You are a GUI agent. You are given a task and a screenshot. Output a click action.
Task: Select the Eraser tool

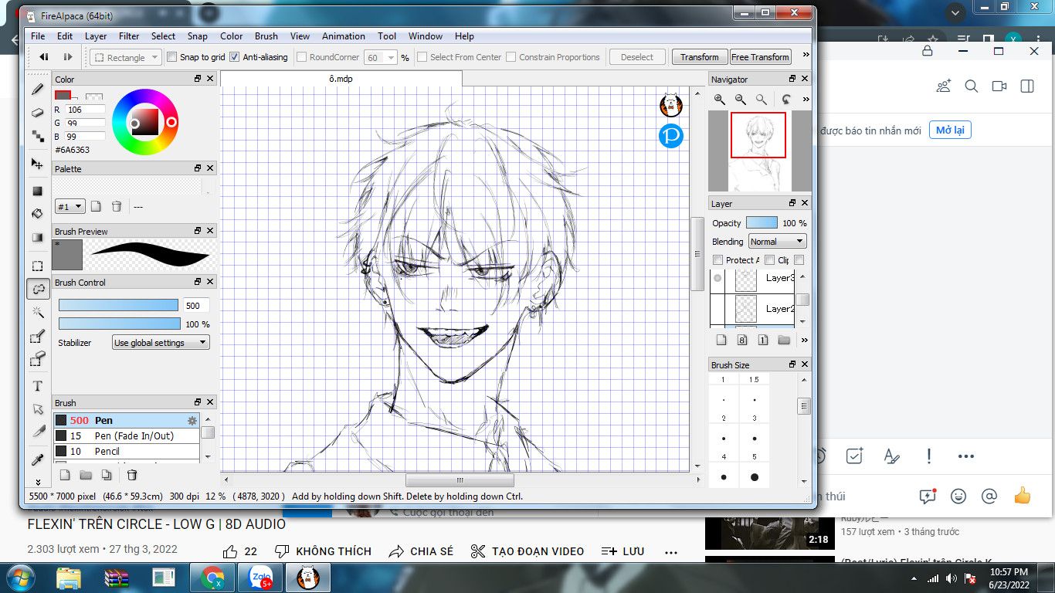[x=37, y=113]
